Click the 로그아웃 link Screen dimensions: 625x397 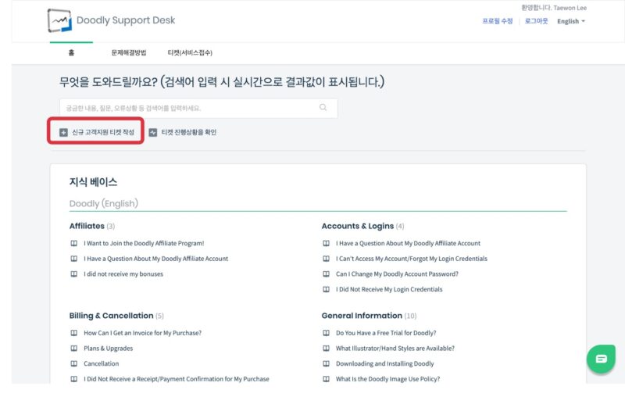pos(536,21)
